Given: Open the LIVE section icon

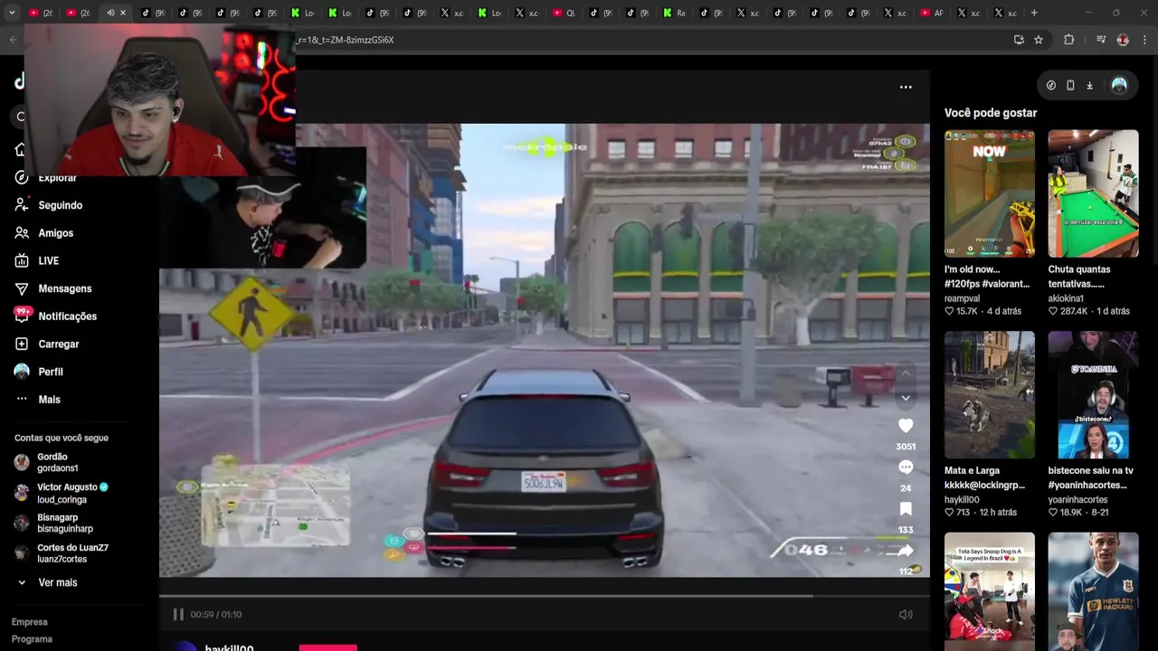Looking at the screenshot, I should coord(22,260).
